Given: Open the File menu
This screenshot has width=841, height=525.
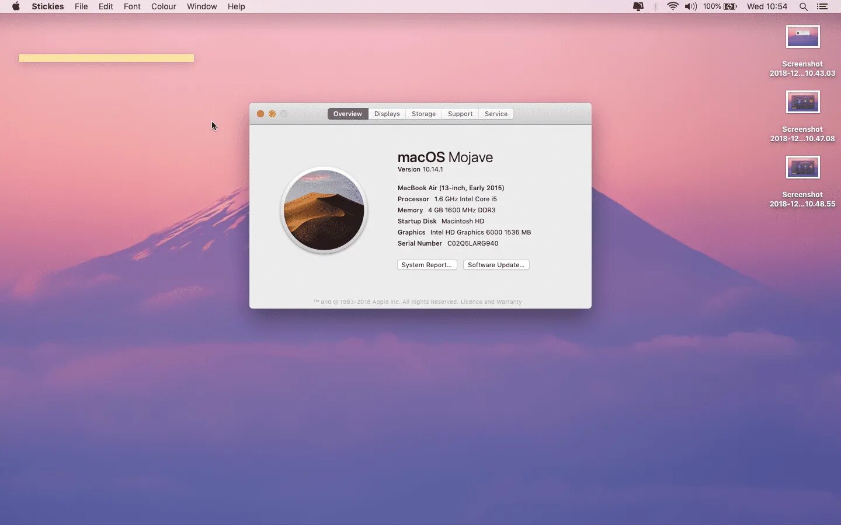Looking at the screenshot, I should (x=81, y=6).
